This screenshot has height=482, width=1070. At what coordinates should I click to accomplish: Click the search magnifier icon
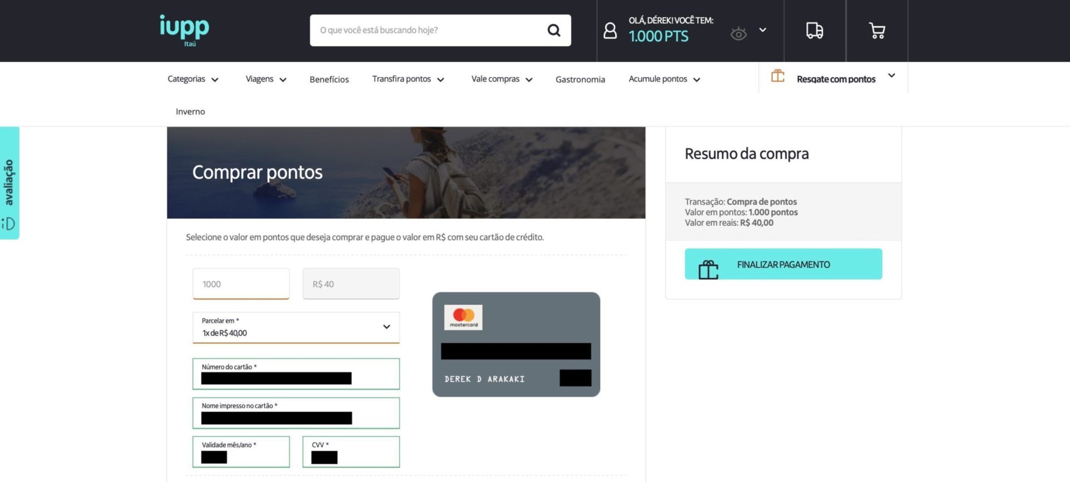[553, 30]
